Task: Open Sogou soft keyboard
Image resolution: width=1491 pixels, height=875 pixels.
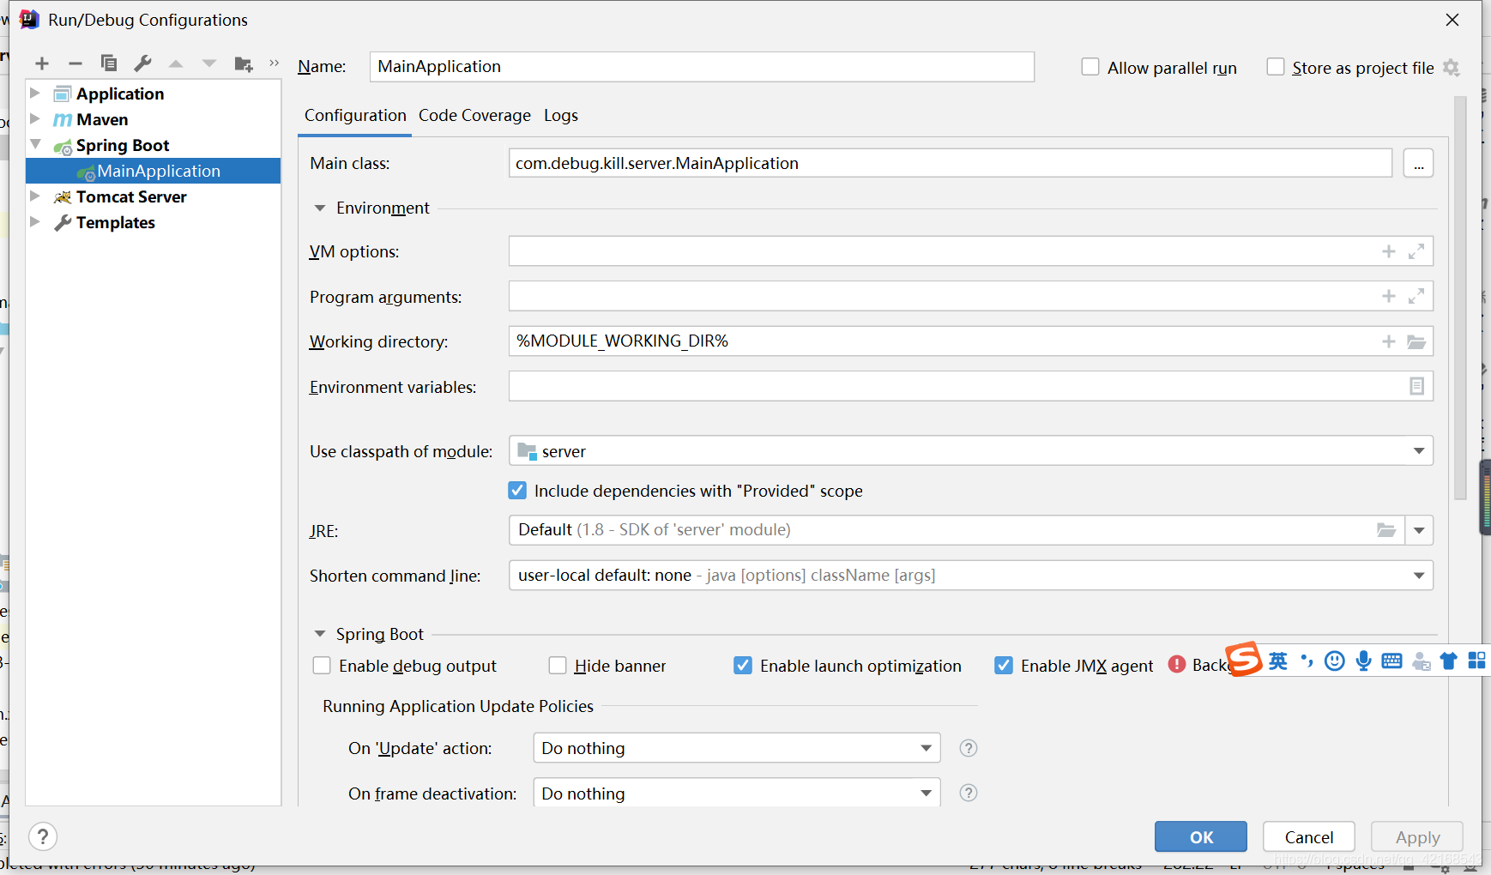Action: click(1392, 661)
